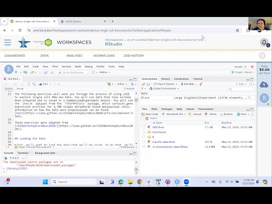Reload the browser page
Screen dimensions: 272x204
[x=20, y=30]
